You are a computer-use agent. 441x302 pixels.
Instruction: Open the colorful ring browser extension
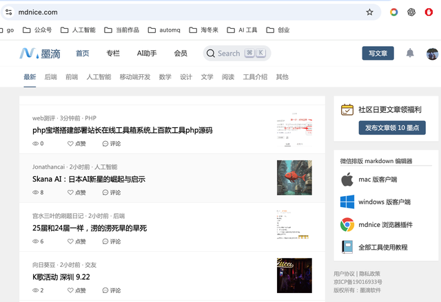(393, 12)
